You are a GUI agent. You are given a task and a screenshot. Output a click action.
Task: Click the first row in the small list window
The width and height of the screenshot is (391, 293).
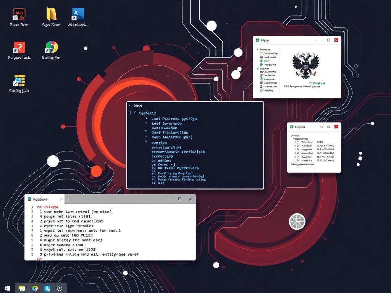click(313, 142)
